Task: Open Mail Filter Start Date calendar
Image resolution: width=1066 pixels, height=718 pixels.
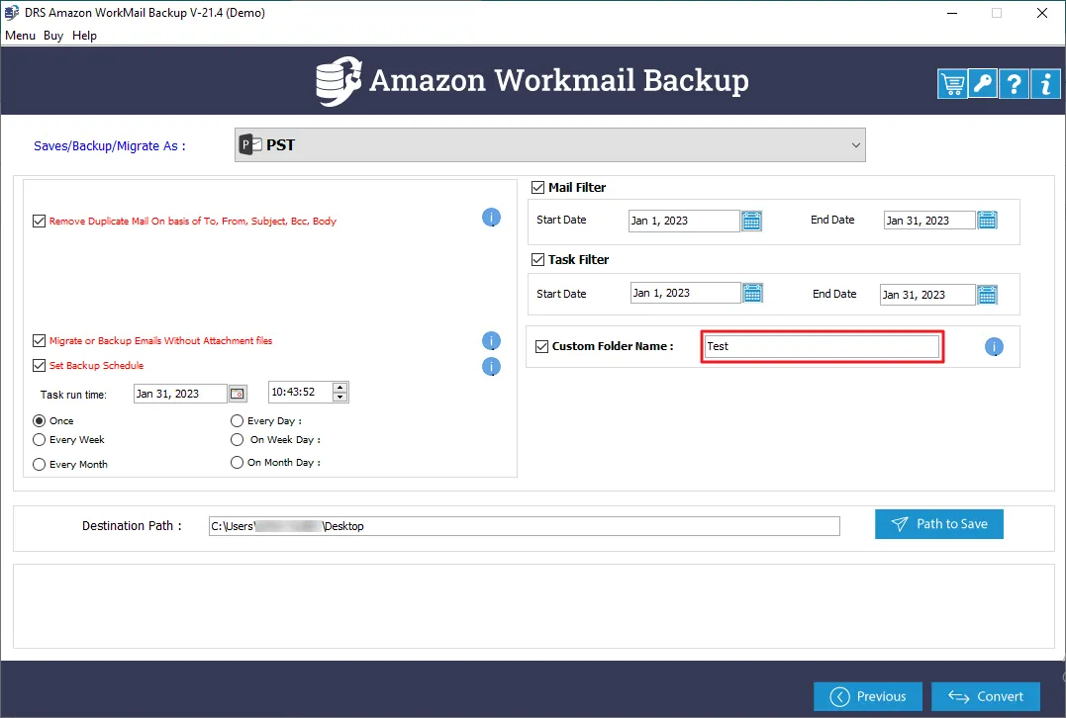Action: click(x=751, y=221)
